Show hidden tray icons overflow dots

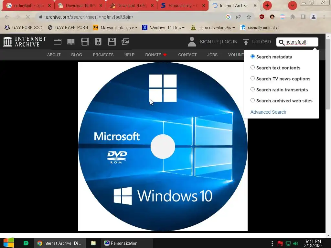tap(272, 243)
